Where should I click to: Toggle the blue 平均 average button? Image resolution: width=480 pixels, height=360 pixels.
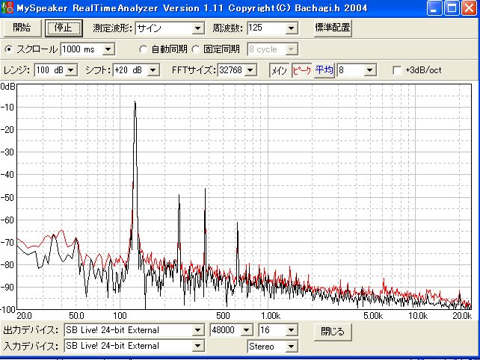pyautogui.click(x=324, y=69)
